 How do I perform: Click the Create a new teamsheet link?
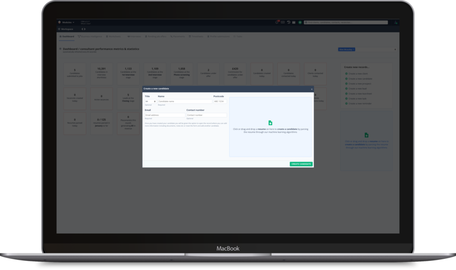coord(360,94)
